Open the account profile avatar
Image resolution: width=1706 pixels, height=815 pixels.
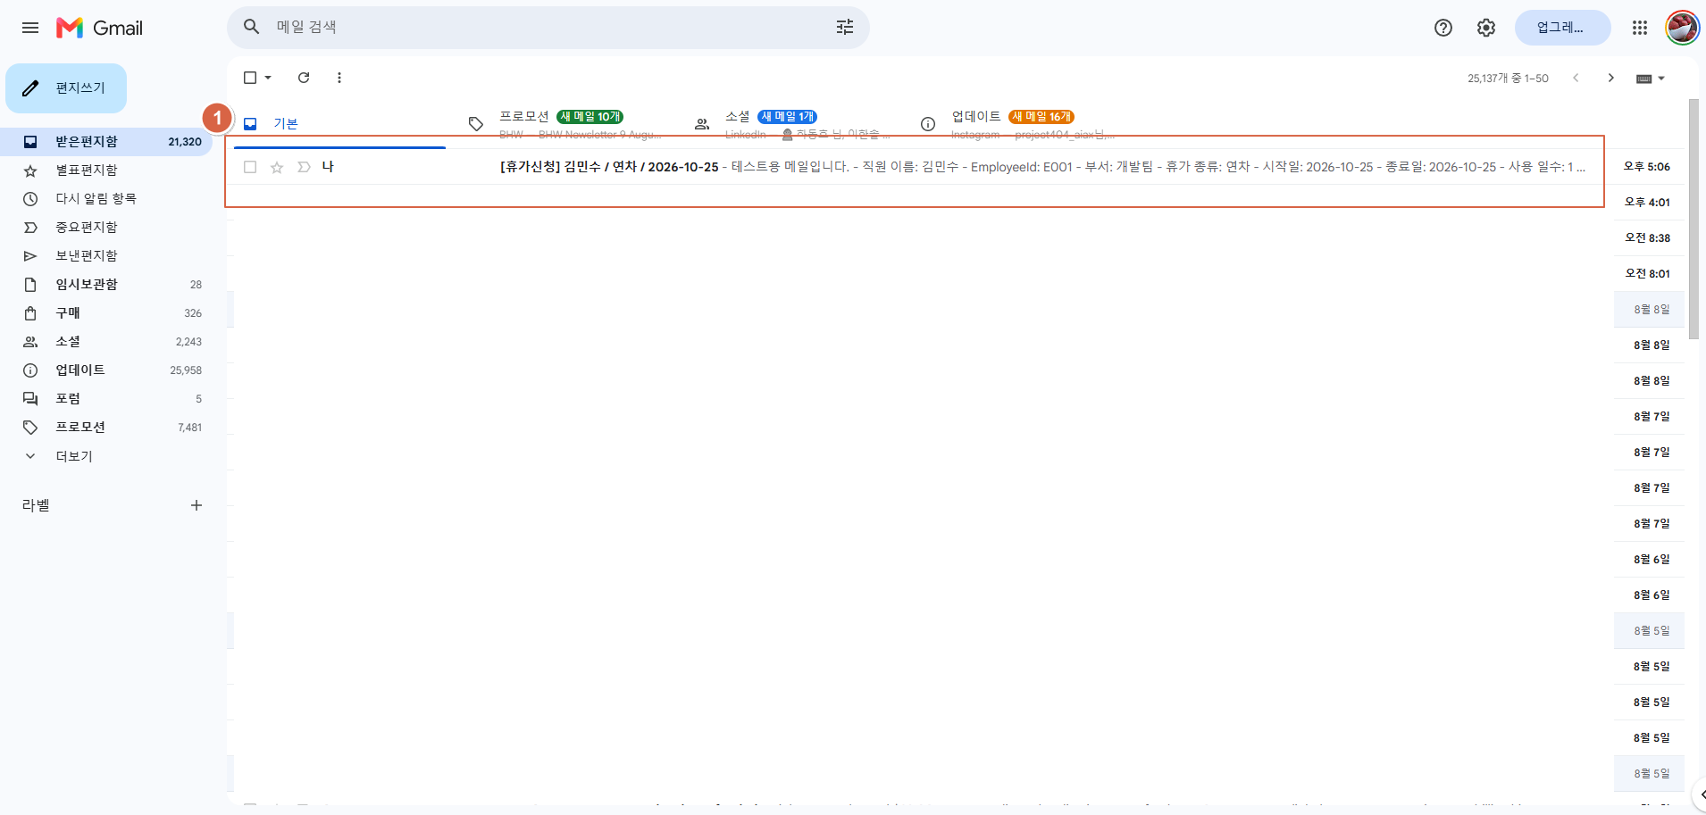(1682, 28)
